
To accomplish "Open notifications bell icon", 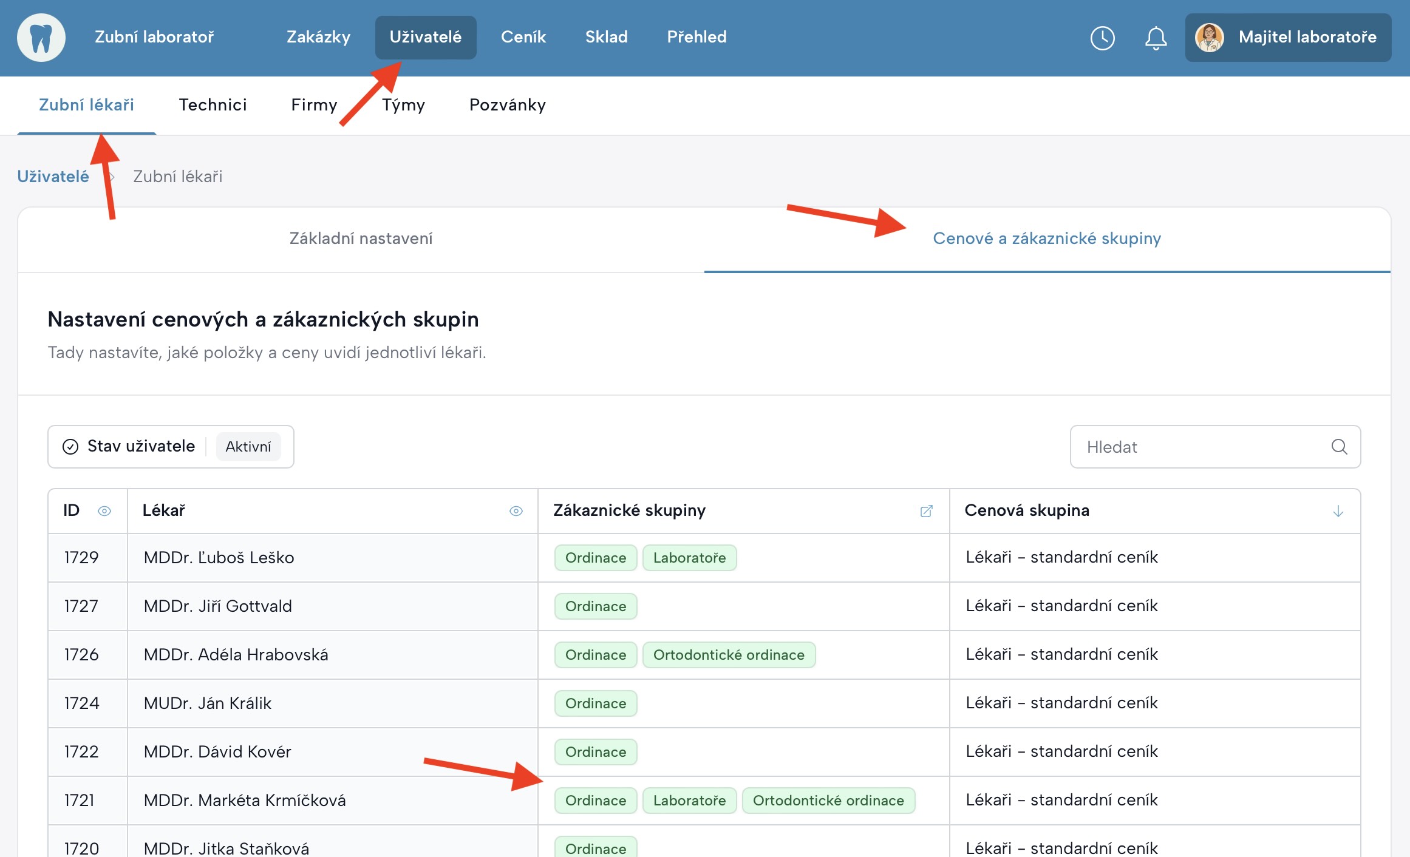I will 1156,38.
